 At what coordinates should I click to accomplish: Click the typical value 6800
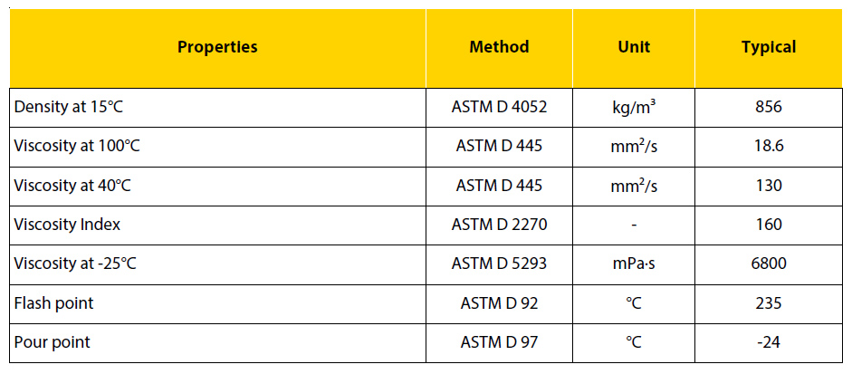click(x=769, y=264)
